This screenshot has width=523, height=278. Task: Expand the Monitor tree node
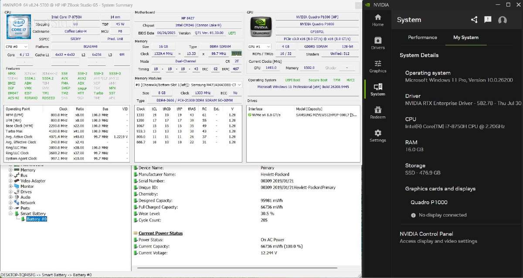[10, 186]
